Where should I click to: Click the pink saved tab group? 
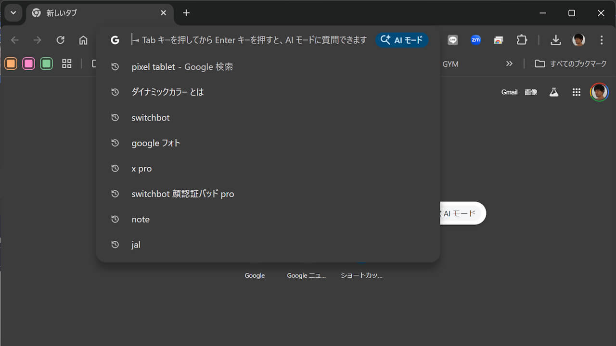click(x=29, y=63)
